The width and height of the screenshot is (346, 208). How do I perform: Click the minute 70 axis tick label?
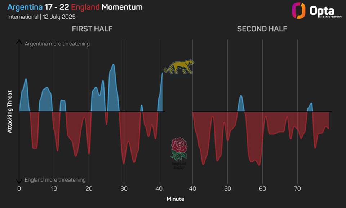[x=297, y=188]
